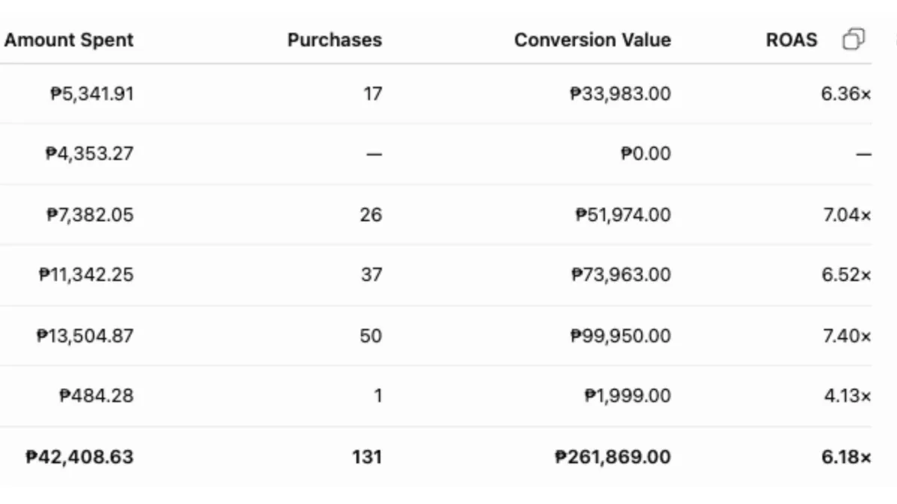Click the 7.04× ROAS value
The width and height of the screenshot is (897, 504).
click(x=846, y=215)
